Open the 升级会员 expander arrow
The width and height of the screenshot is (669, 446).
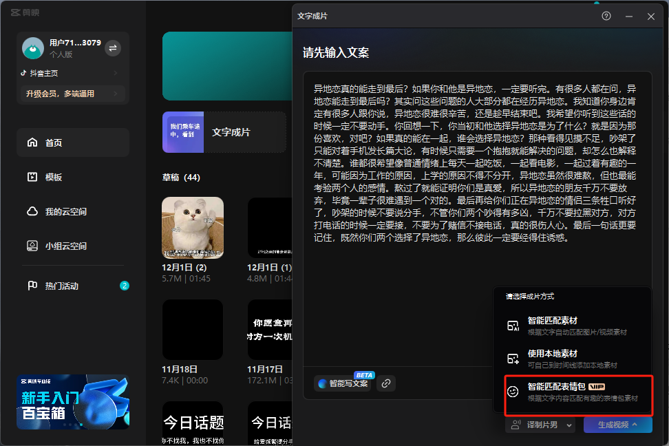[x=116, y=94]
